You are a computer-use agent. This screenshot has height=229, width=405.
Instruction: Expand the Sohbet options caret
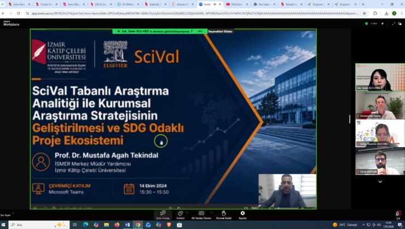(x=187, y=213)
